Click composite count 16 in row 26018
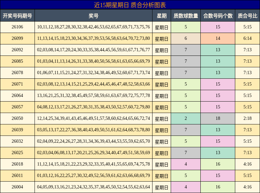Screen dimensions: 260x193 (218, 164)
